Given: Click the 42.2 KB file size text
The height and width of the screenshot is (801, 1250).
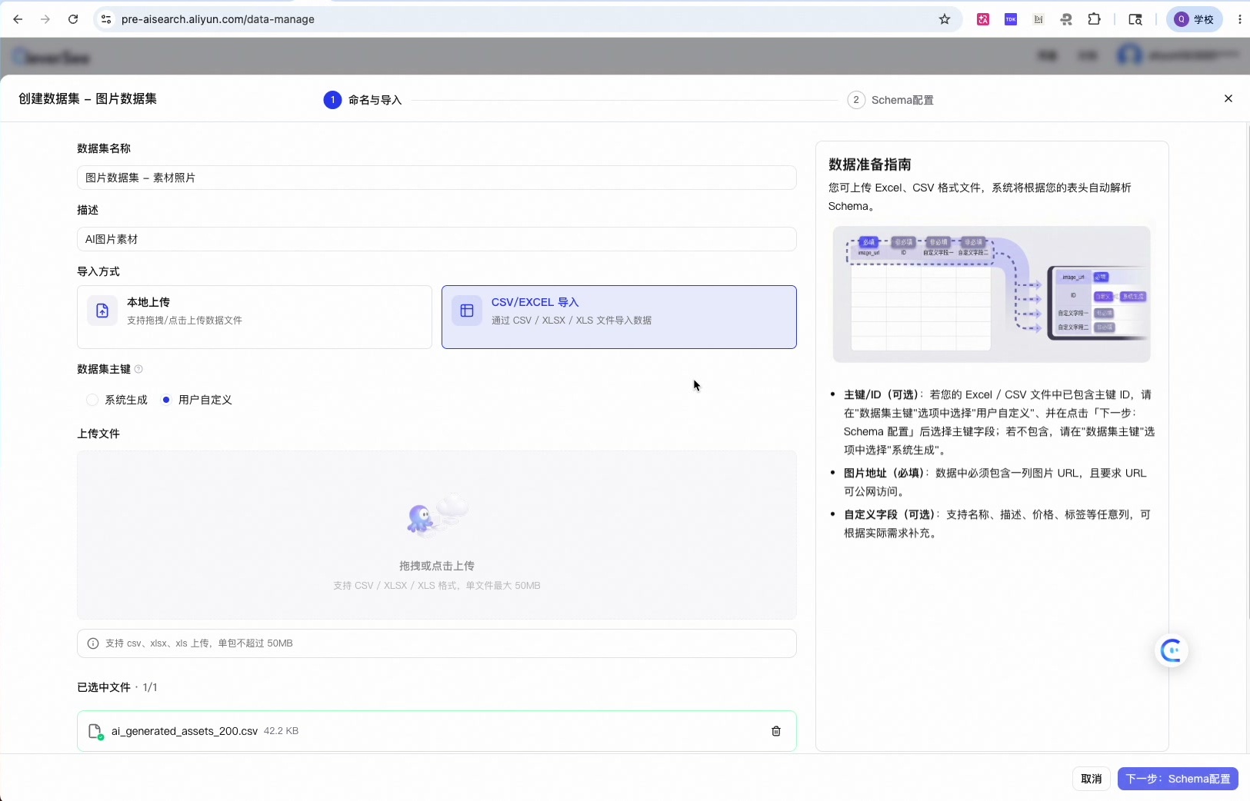Looking at the screenshot, I should [x=282, y=731].
